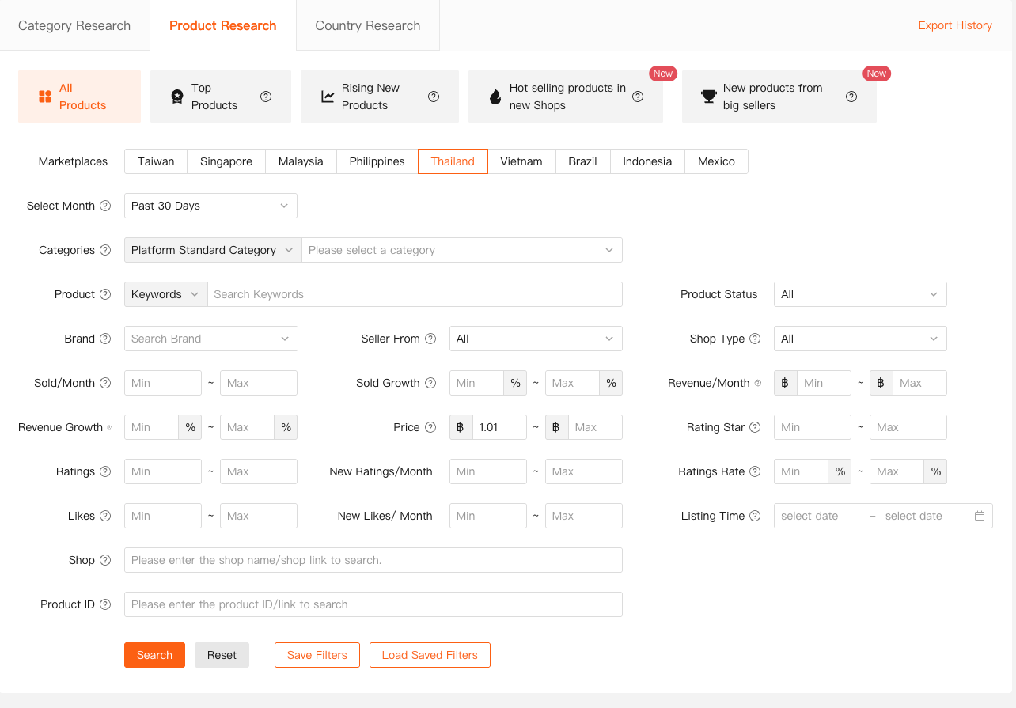Click the help icon next to Seller From
The image size is (1016, 708).
[x=430, y=339]
